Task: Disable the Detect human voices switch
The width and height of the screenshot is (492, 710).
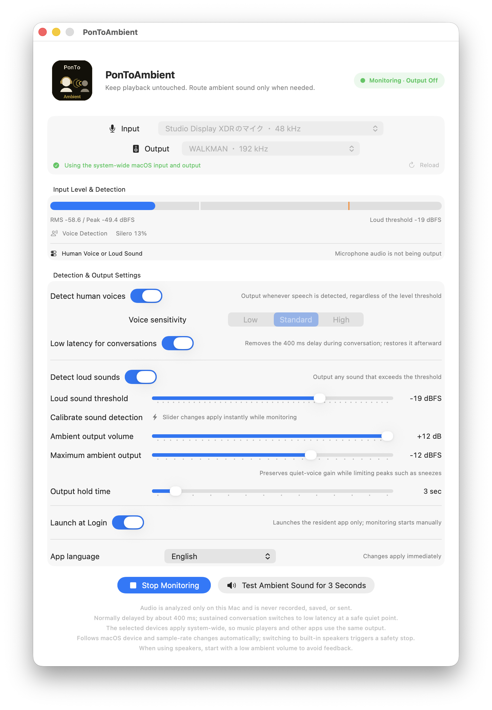Action: point(146,296)
